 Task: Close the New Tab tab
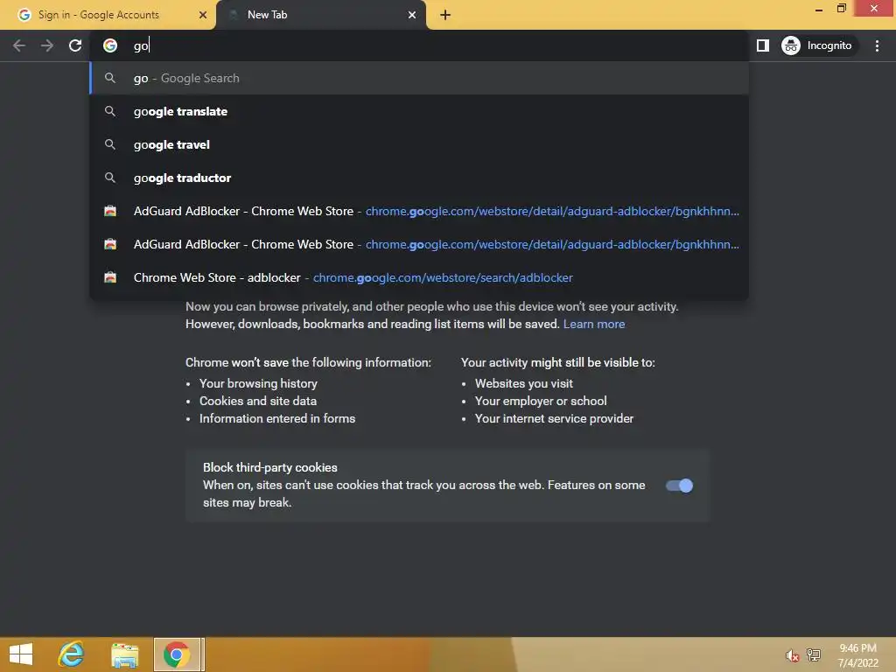point(412,15)
